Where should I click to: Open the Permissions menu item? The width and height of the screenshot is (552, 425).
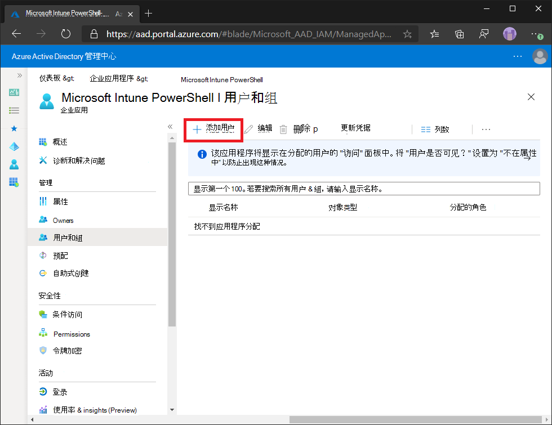[97, 333]
